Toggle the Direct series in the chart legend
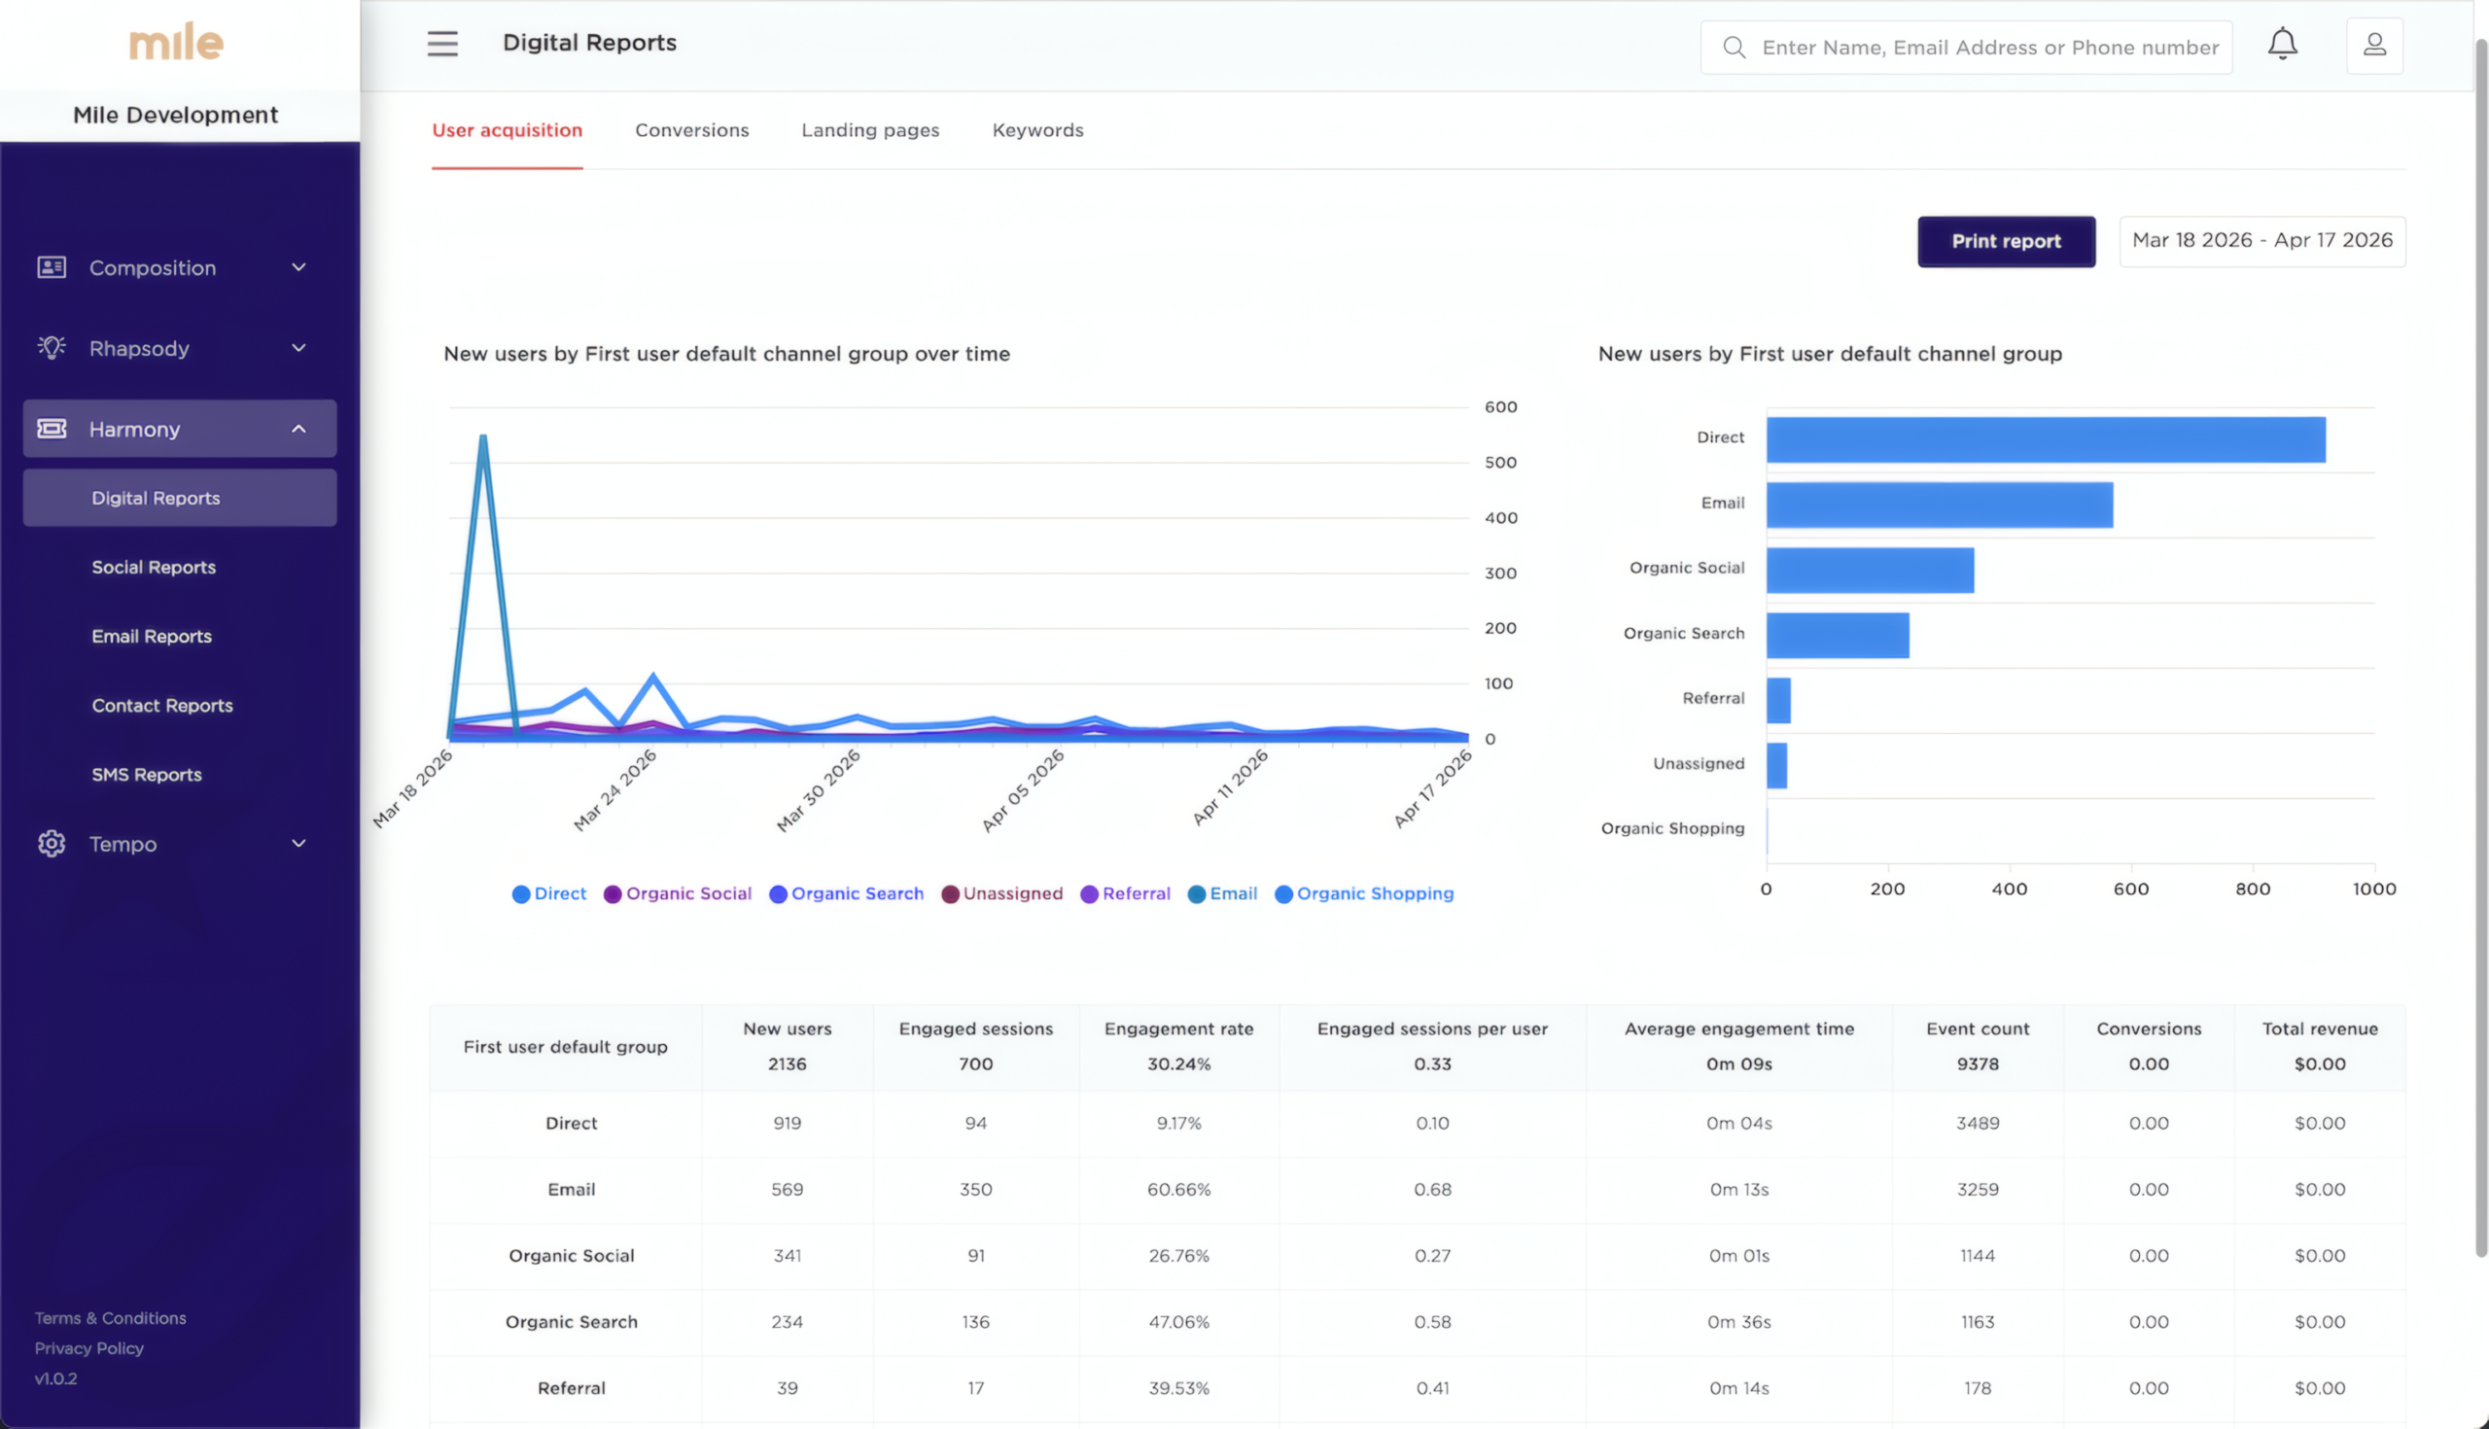Screen dimensions: 2489x1429 [548, 893]
